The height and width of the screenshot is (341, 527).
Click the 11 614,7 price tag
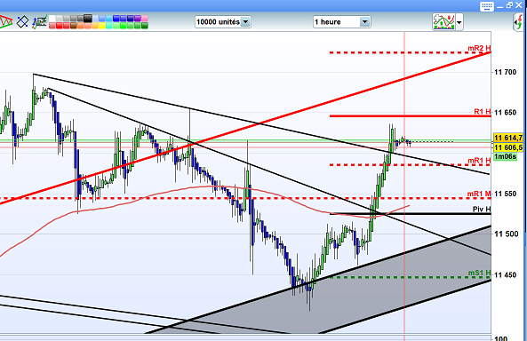pyautogui.click(x=508, y=138)
